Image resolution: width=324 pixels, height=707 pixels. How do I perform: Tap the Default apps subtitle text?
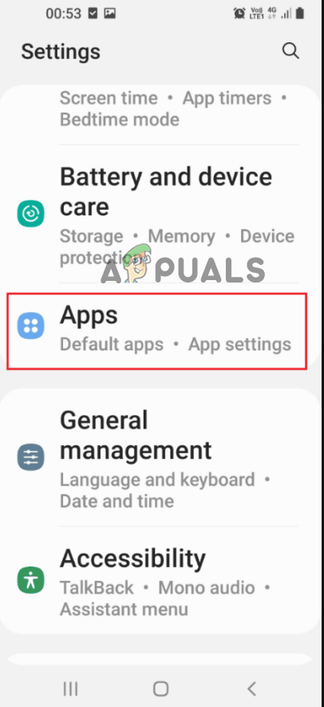pyautogui.click(x=112, y=345)
